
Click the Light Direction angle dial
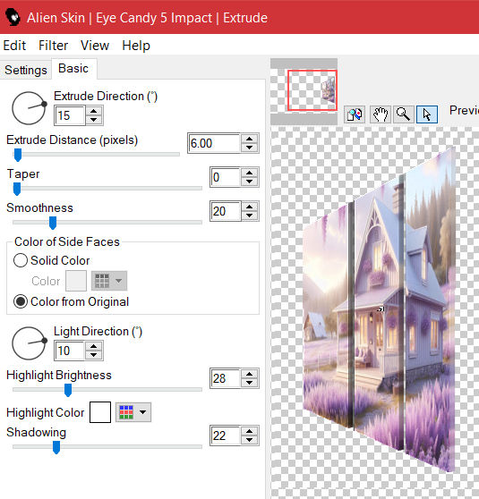coord(29,343)
